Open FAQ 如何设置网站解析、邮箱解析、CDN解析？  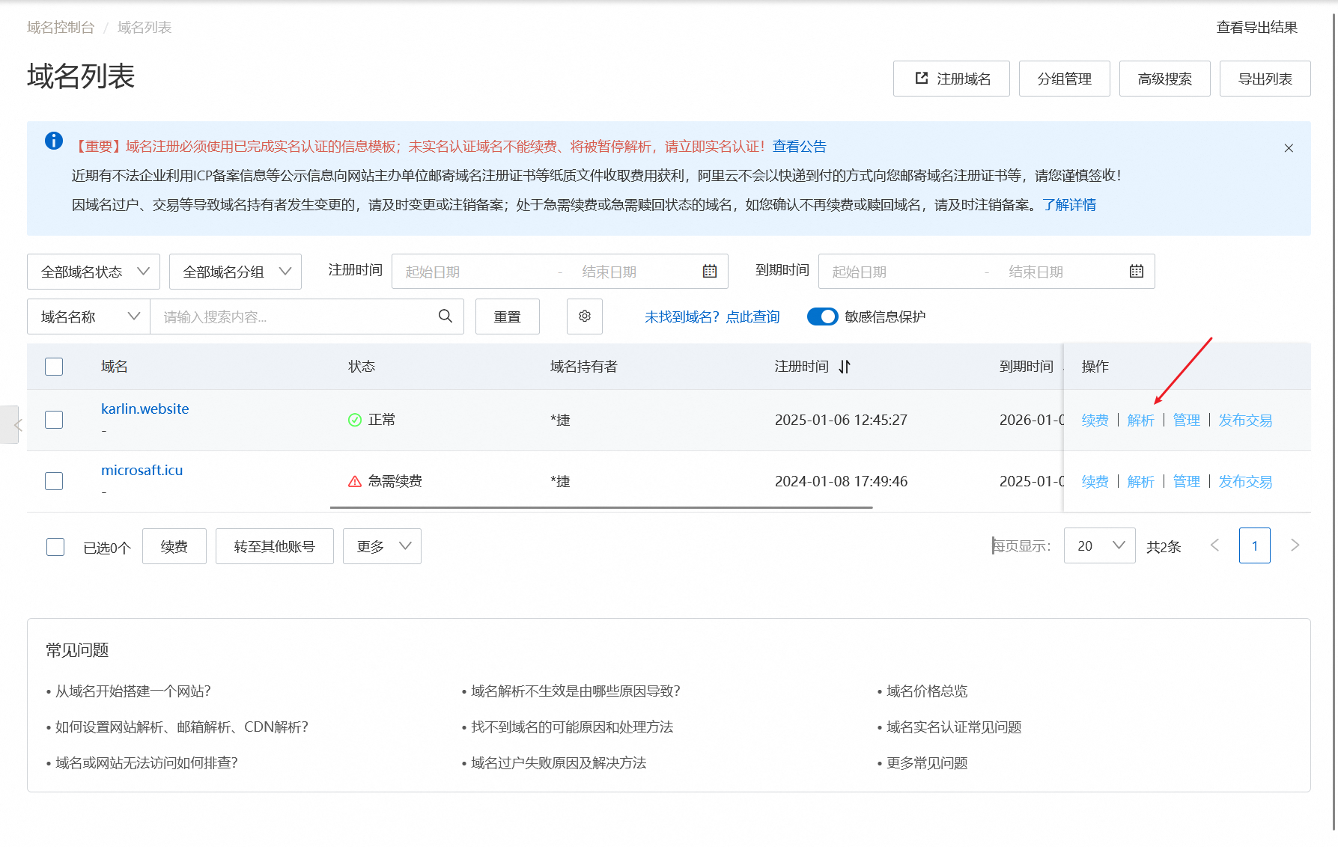pyautogui.click(x=182, y=727)
